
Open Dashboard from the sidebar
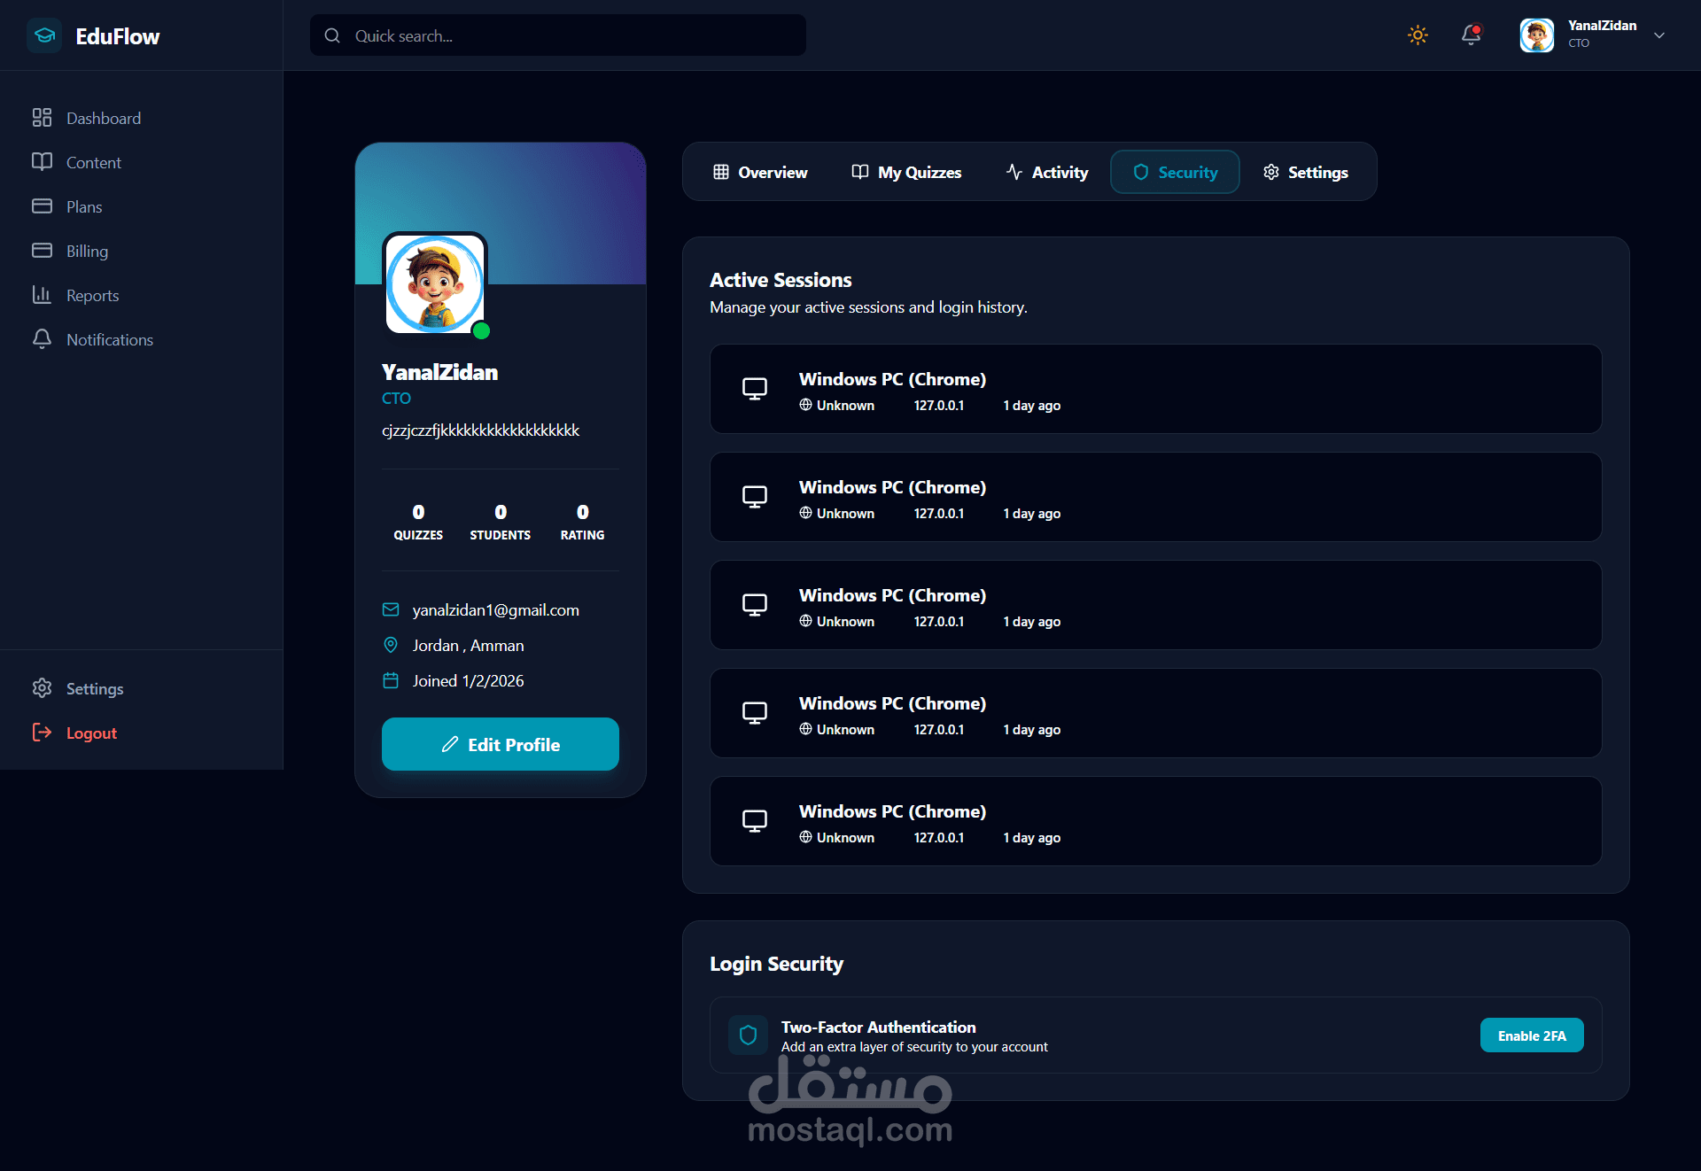click(103, 118)
